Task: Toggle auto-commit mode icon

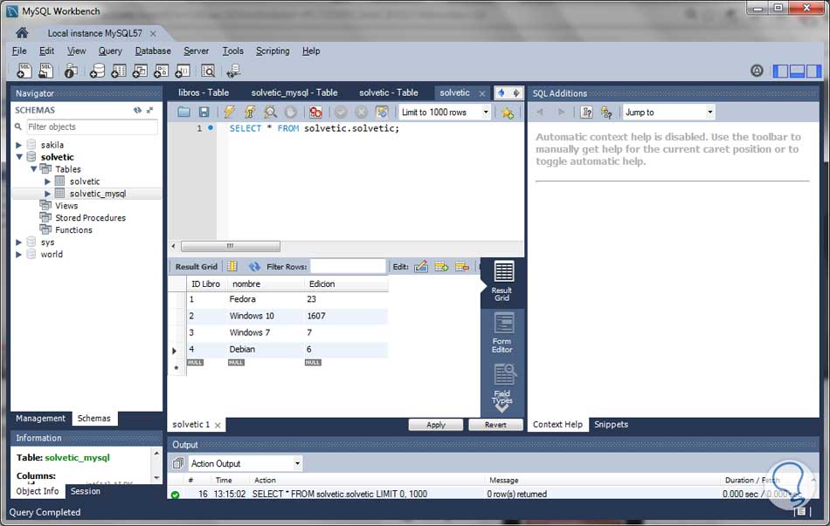Action: tap(382, 112)
